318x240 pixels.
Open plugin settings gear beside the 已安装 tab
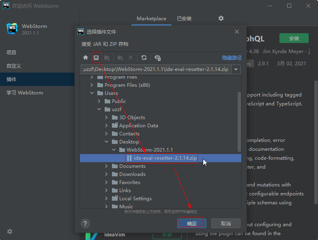(x=221, y=19)
